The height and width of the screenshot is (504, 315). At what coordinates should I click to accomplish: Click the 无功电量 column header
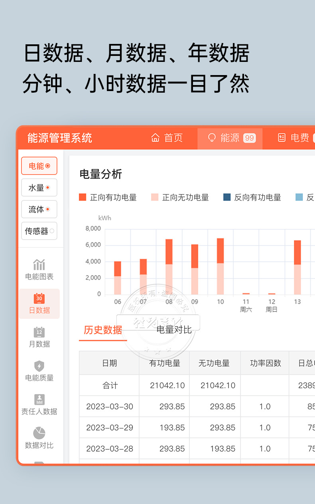tap(214, 363)
